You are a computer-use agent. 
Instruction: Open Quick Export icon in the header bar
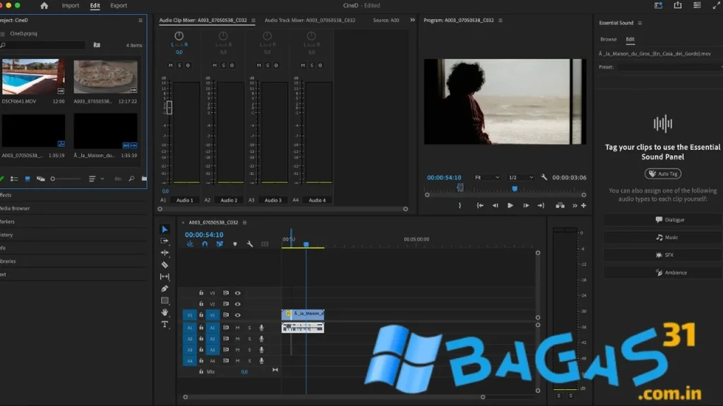tap(678, 6)
